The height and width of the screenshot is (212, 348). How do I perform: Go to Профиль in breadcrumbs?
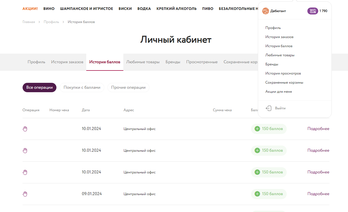[51, 22]
